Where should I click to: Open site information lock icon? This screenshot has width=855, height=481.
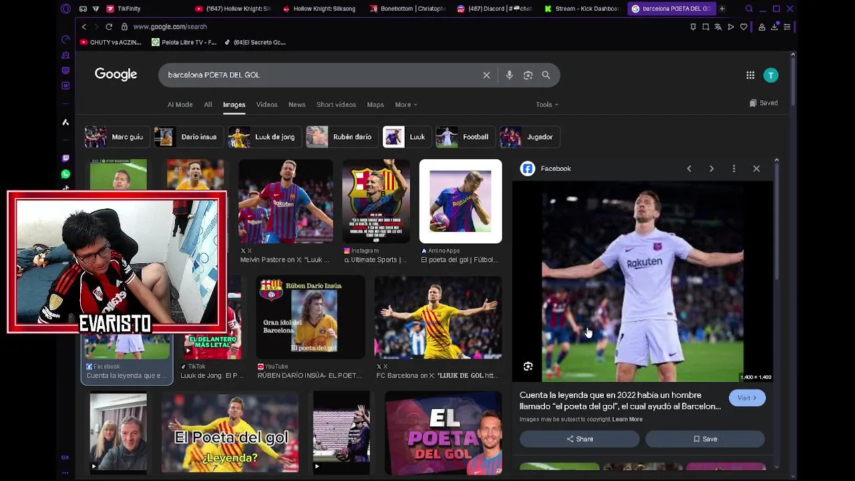pyautogui.click(x=125, y=27)
